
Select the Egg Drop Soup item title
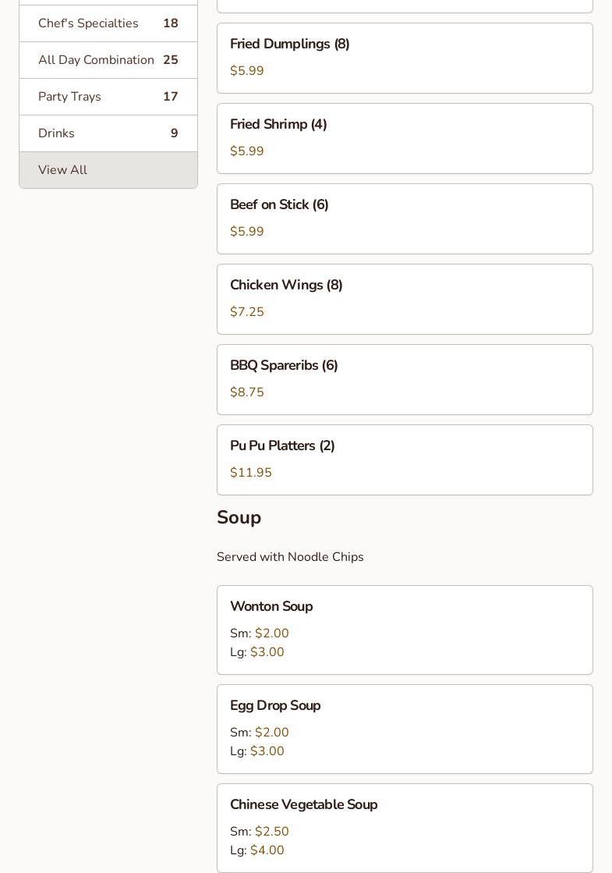tap(275, 706)
